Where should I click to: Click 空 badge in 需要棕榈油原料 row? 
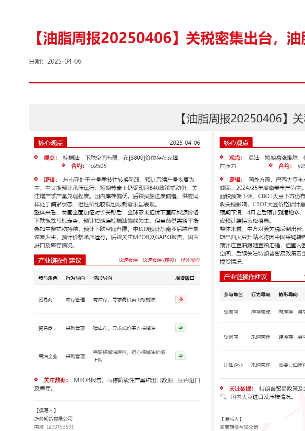coord(181,356)
